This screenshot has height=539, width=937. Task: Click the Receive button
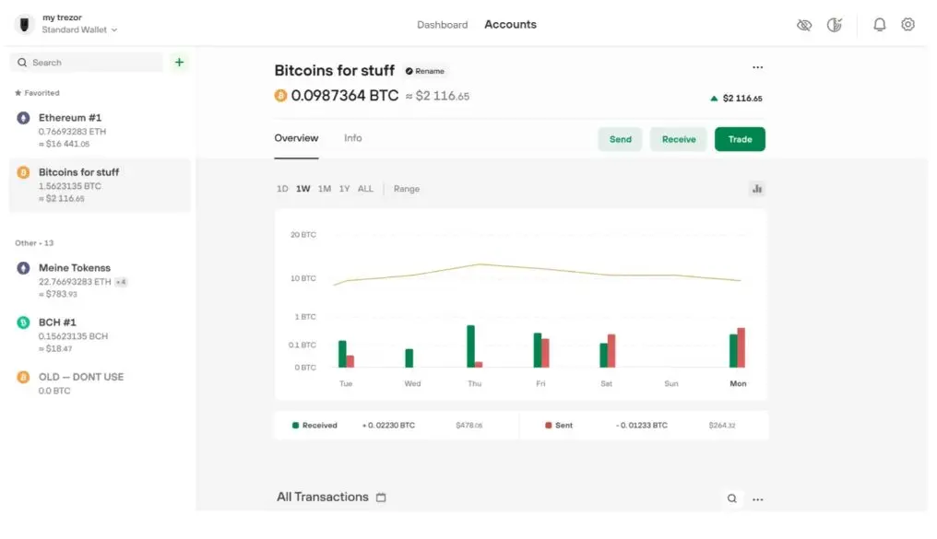678,139
